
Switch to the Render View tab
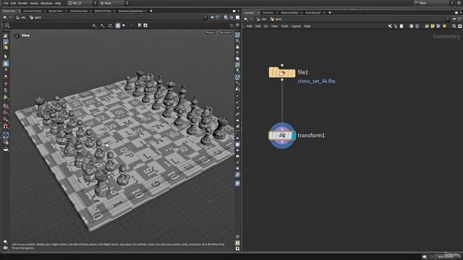(x=56, y=11)
